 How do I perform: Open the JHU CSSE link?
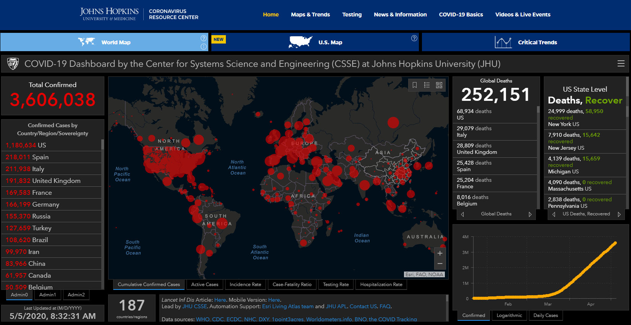(195, 306)
